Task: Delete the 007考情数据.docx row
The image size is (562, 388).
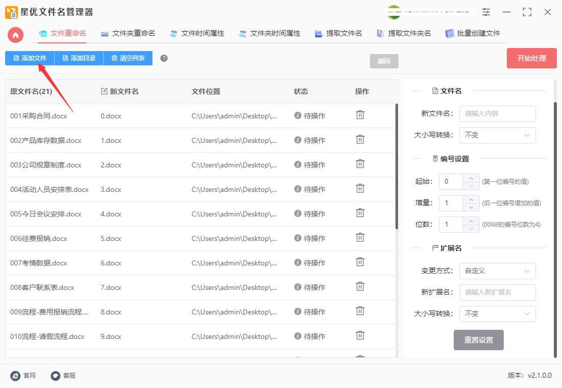Action: pyautogui.click(x=360, y=262)
